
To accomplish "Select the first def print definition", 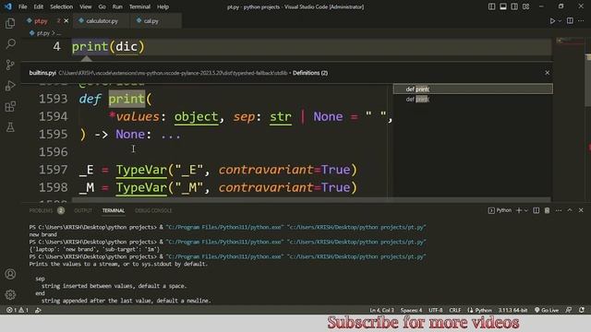I will (x=473, y=89).
